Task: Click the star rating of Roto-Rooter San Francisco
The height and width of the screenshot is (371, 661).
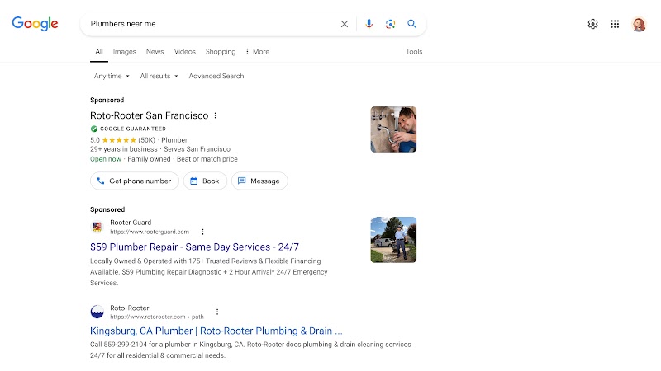Action: coord(119,140)
